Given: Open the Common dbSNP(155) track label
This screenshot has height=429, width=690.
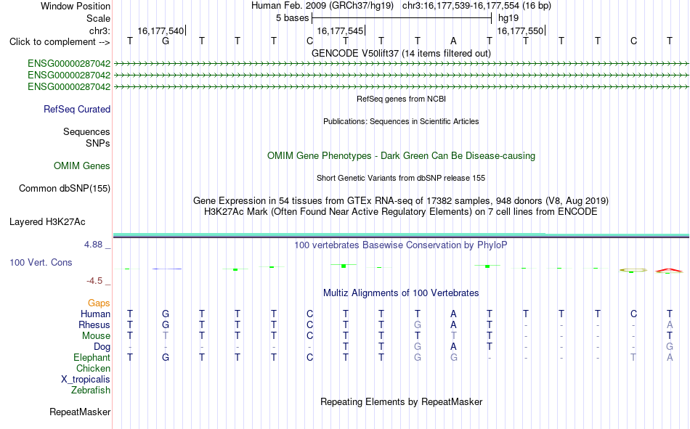Looking at the screenshot, I should [x=64, y=188].
